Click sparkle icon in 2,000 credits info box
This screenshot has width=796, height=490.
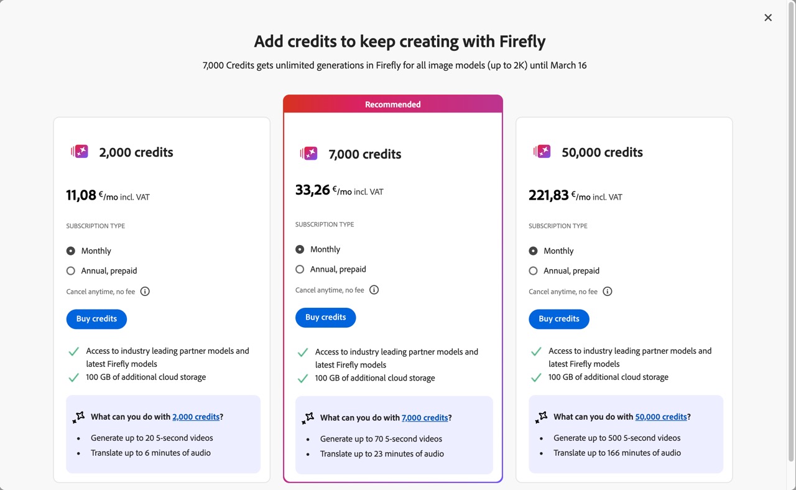tap(78, 417)
